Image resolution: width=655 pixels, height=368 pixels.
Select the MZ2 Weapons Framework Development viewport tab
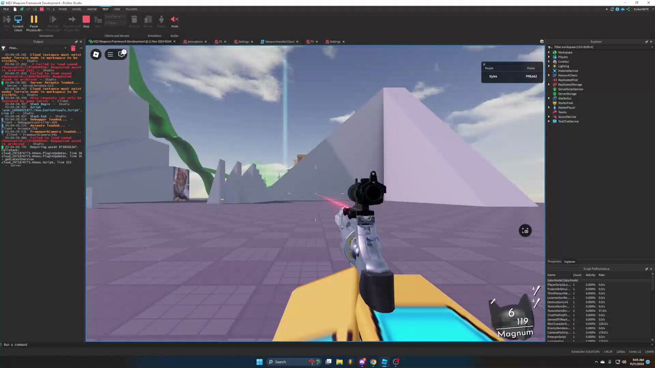tap(134, 41)
